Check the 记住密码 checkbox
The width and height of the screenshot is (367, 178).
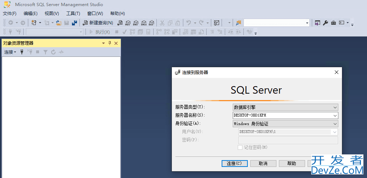(240, 147)
